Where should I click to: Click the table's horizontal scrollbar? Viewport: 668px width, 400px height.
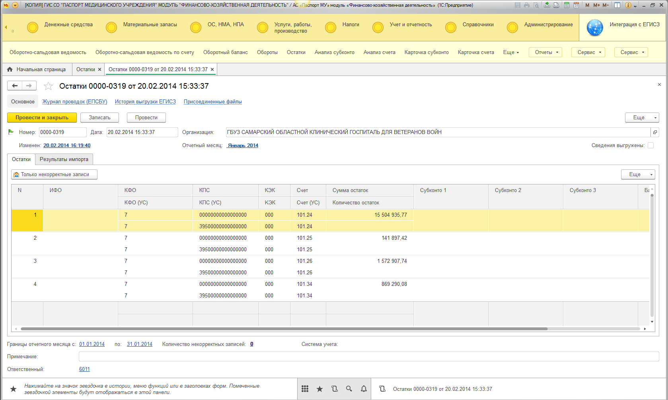click(x=284, y=329)
